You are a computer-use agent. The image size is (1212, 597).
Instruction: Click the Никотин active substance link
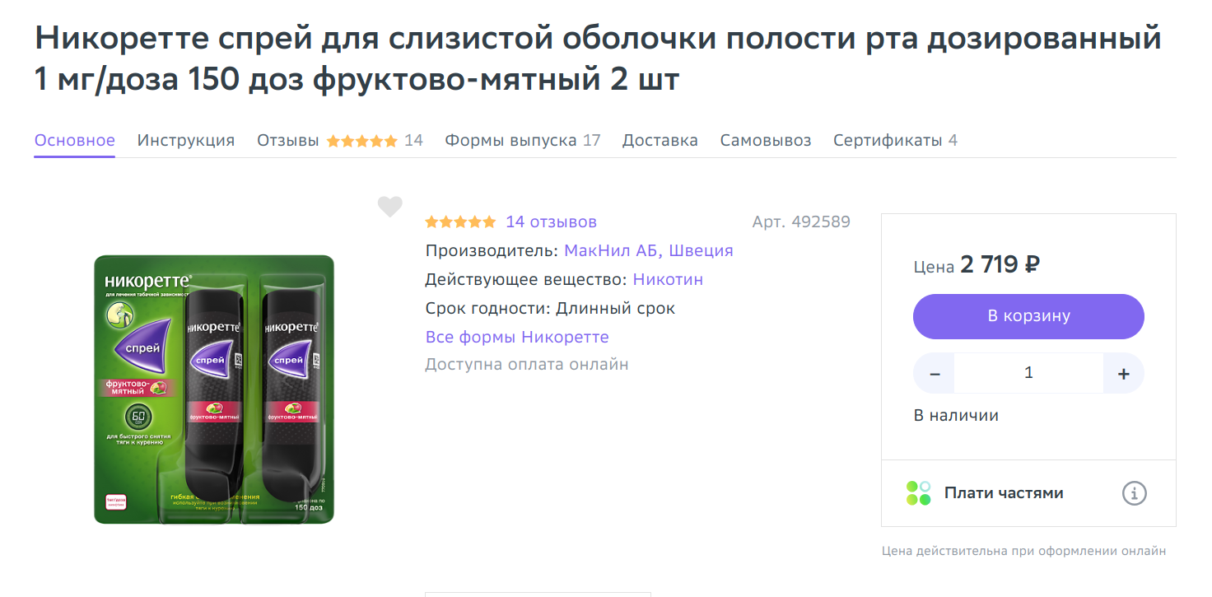coord(668,279)
